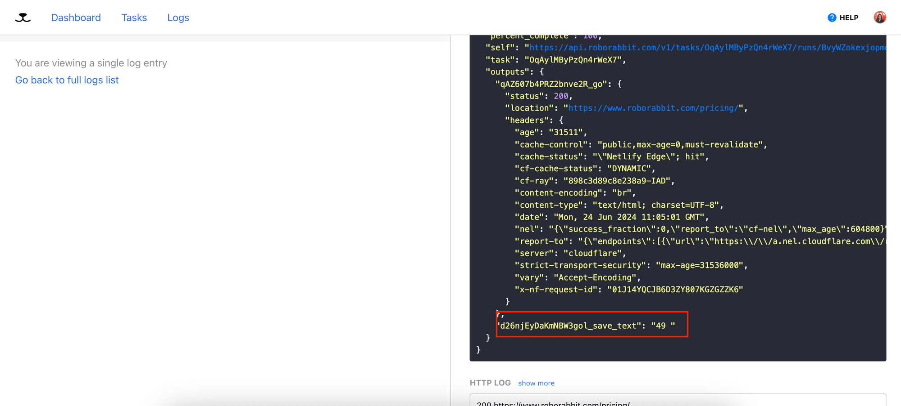
Task: Click the profile avatar picture
Action: coord(880,17)
